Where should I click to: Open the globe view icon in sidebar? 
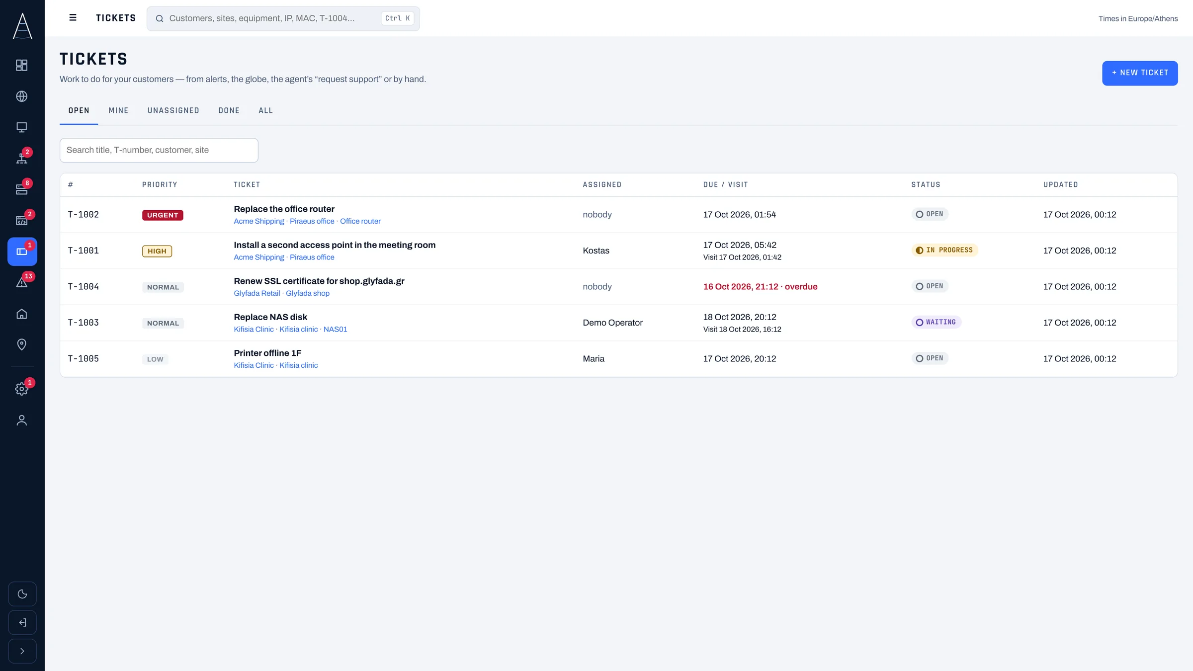pos(22,96)
